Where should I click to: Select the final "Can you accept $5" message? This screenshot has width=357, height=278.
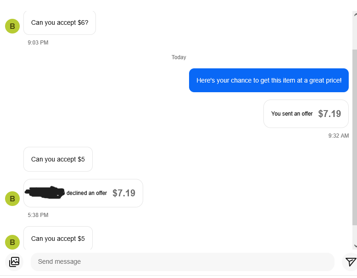[x=58, y=239]
